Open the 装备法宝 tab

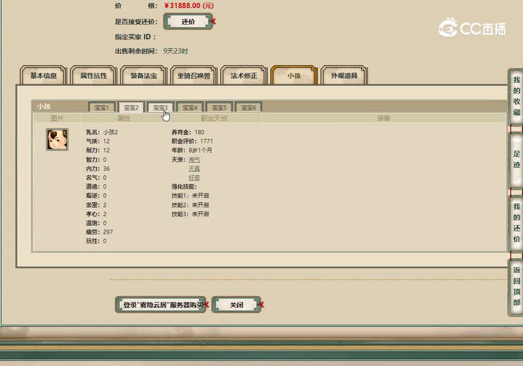pyautogui.click(x=143, y=75)
